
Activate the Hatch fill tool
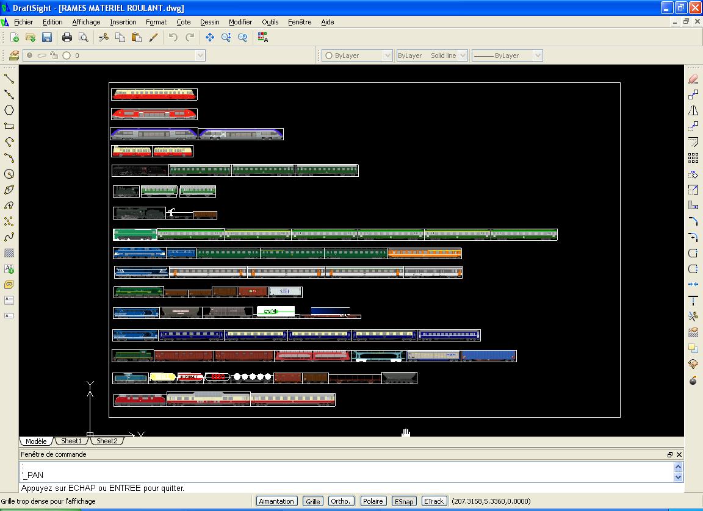coord(9,253)
